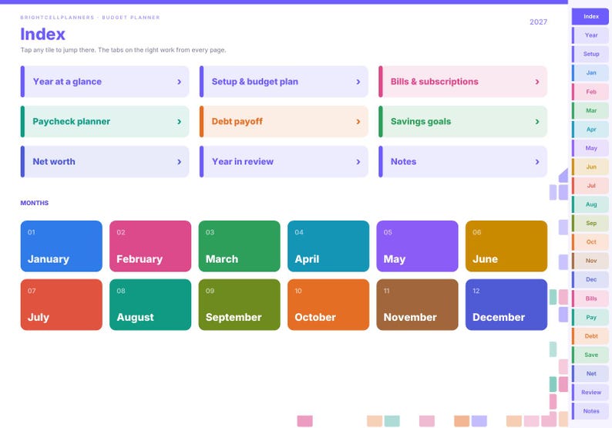
Task: Open the Notes tile label
Action: [x=403, y=162]
